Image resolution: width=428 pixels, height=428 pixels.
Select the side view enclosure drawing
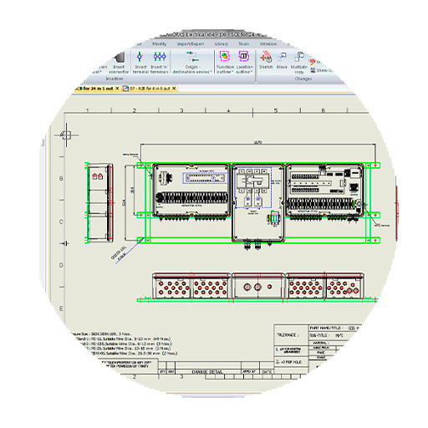pos(99,202)
